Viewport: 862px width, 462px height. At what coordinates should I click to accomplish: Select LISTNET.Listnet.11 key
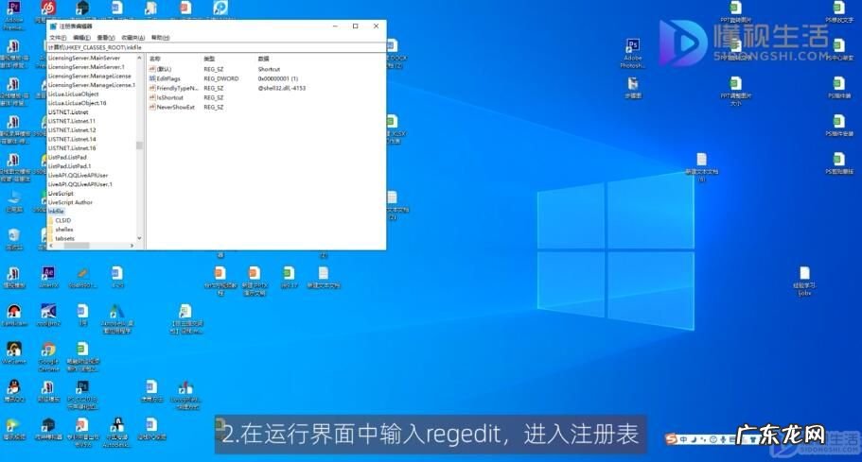tap(72, 121)
